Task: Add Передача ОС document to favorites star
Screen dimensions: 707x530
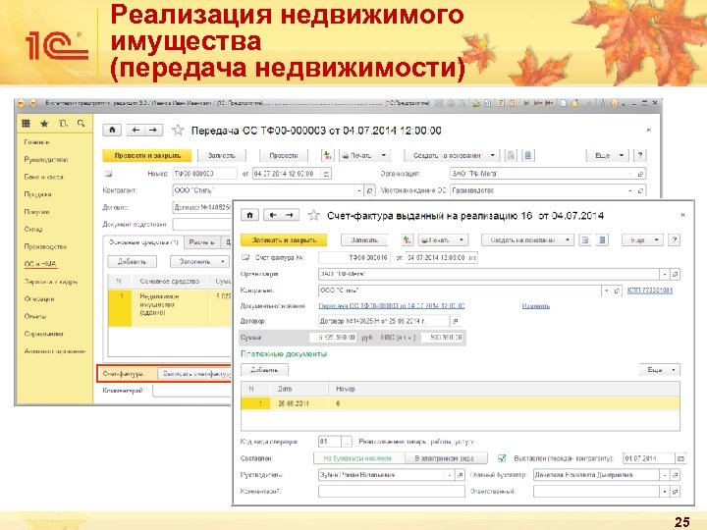Action: (178, 131)
